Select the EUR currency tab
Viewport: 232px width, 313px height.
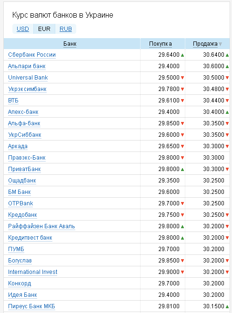(x=44, y=29)
